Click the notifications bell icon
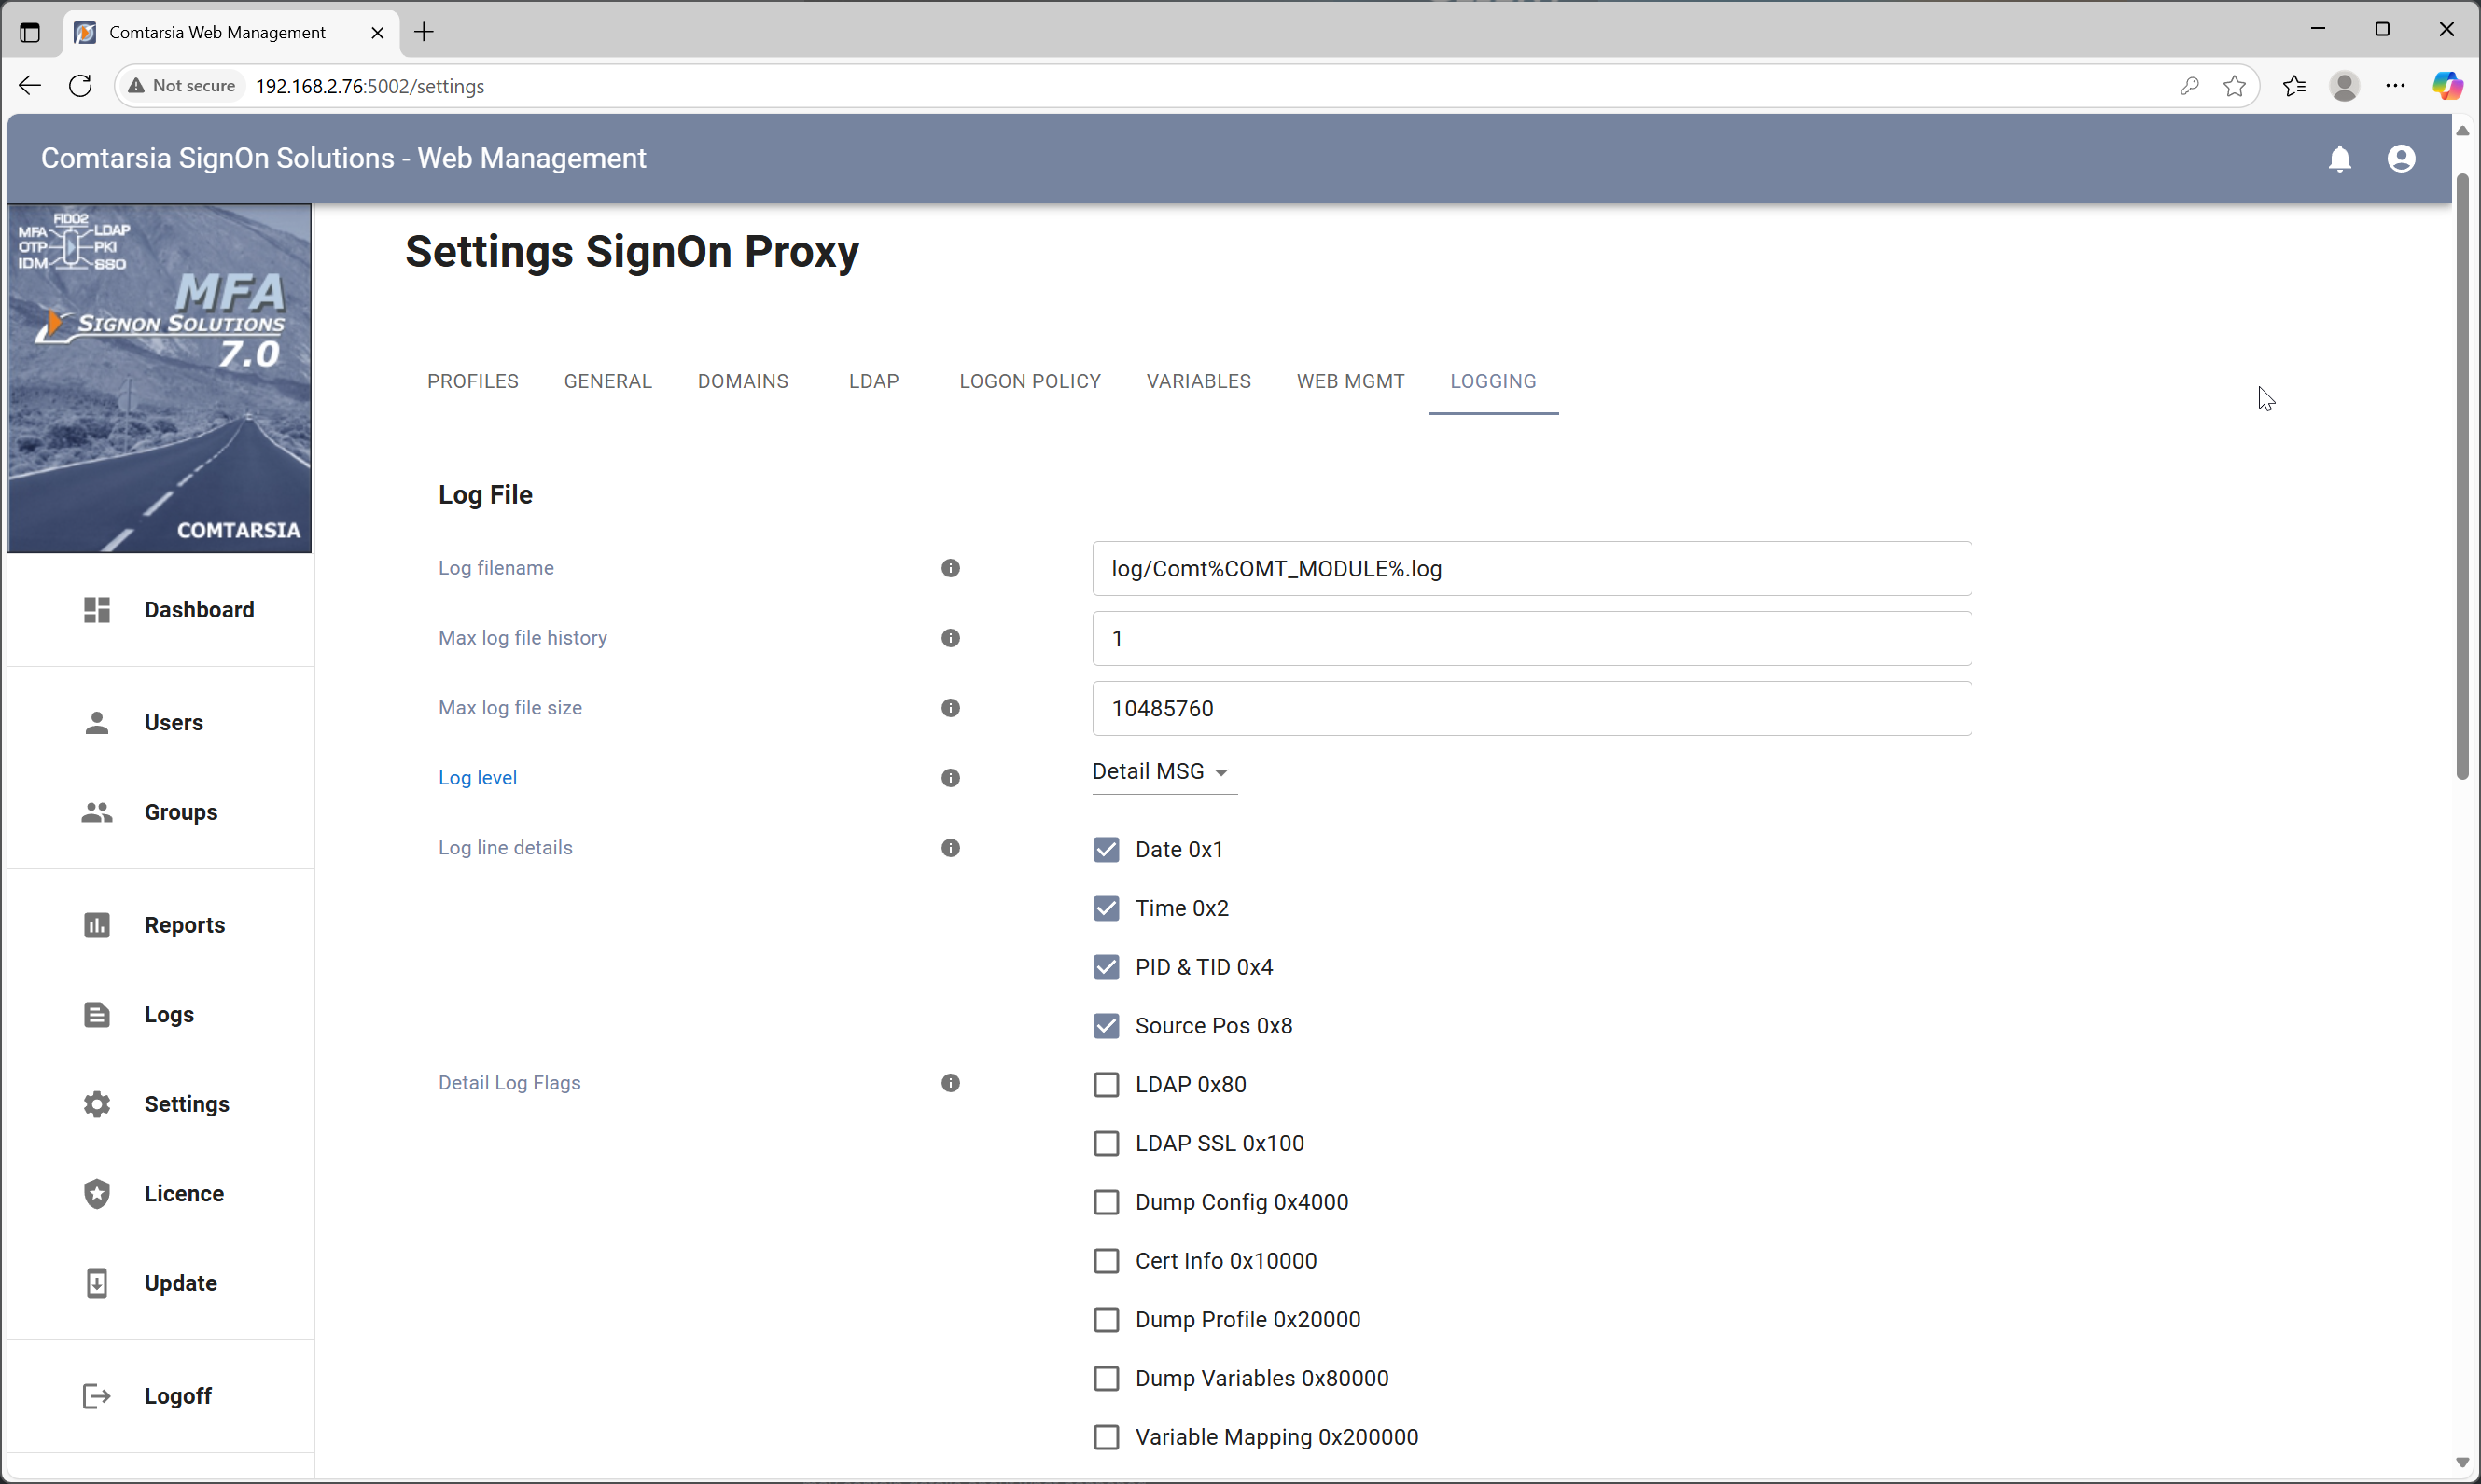Viewport: 2481px width, 1484px height. click(x=2340, y=158)
